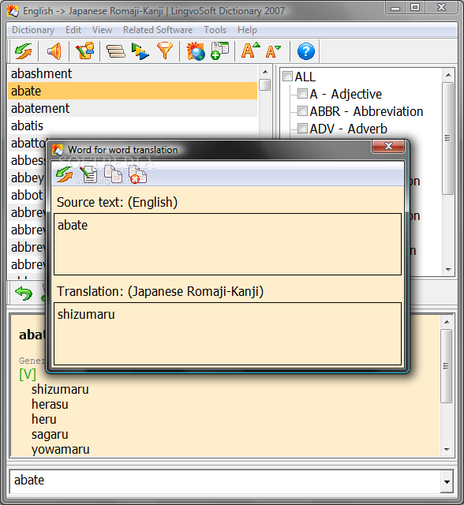
Task: Open the search box dropdown arrow
Action: [447, 481]
